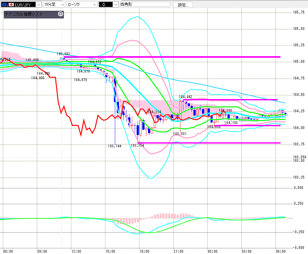
Task: Click the テクニカル指標リスト panel title
Action: coord(24,14)
